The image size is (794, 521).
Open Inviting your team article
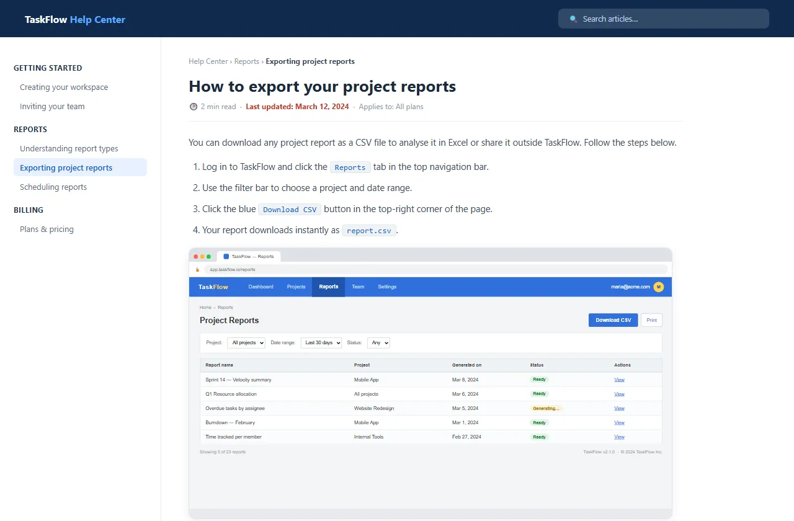pyautogui.click(x=52, y=107)
